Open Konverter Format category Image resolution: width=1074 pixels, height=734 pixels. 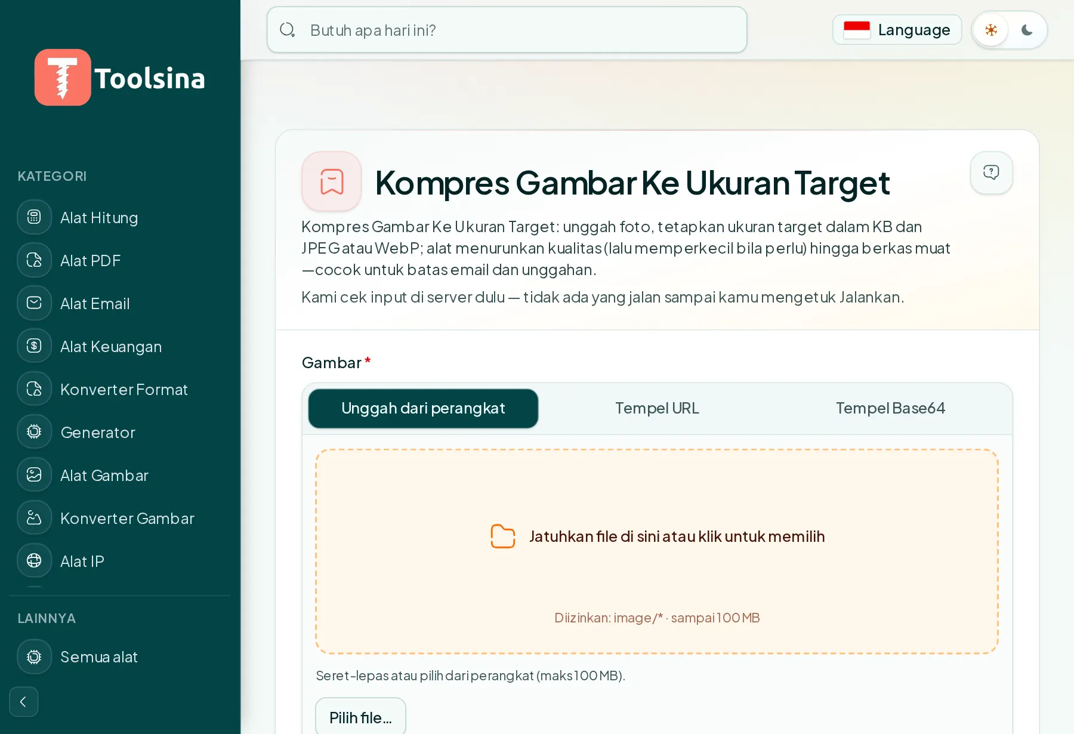pyautogui.click(x=119, y=389)
